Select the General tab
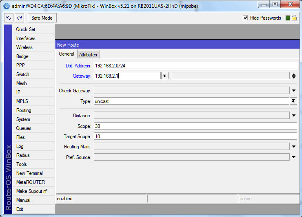 pos(66,54)
